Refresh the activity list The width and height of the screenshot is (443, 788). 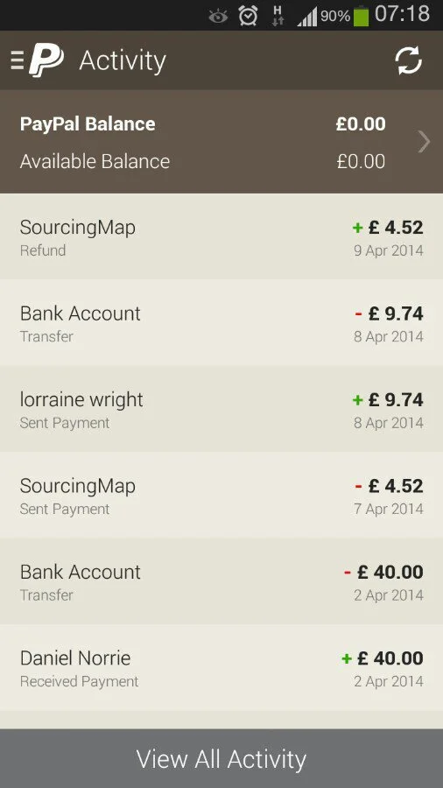(408, 60)
